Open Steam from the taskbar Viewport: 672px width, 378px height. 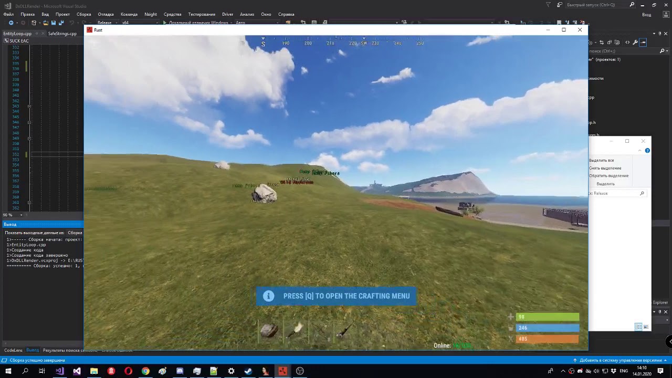(x=248, y=371)
